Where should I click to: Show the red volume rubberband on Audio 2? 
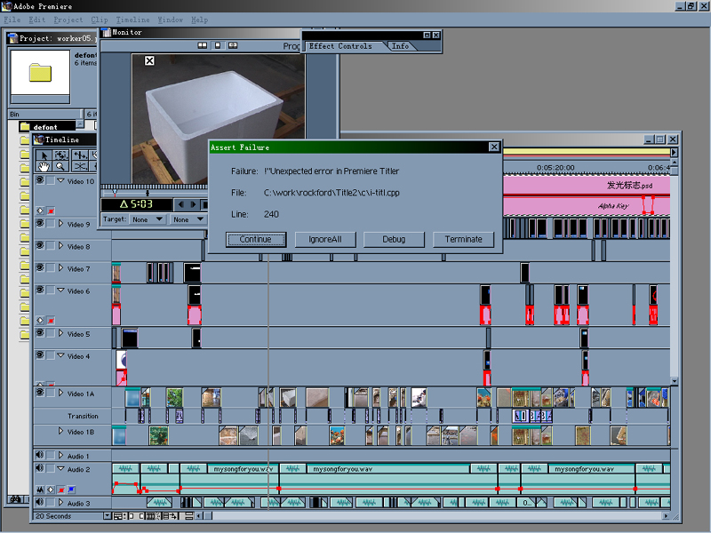(x=61, y=489)
